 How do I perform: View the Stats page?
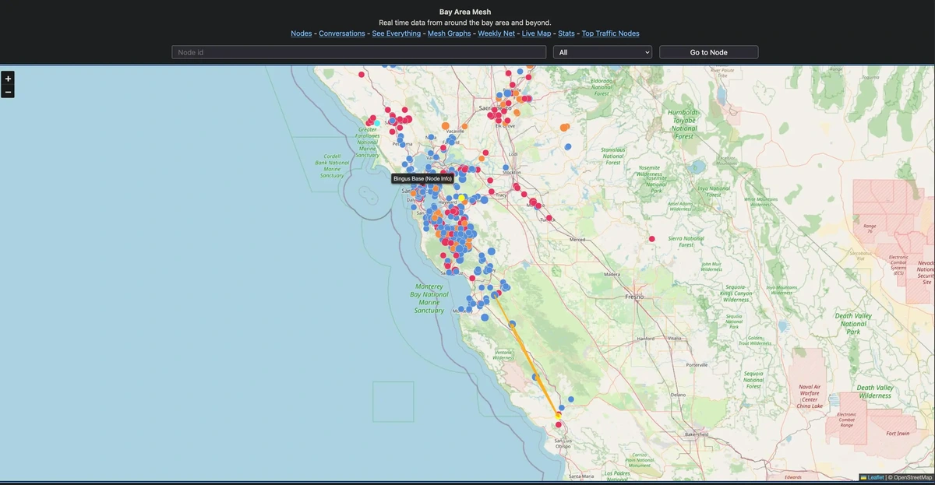pyautogui.click(x=566, y=33)
